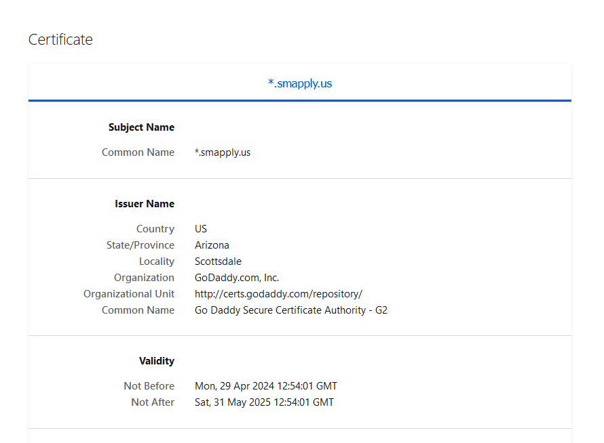Select the Organization GoDaddy.com, Inc. value
This screenshot has width=604, height=443.
[x=237, y=277]
